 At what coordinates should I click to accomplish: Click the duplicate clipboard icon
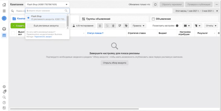[x=100, y=26]
